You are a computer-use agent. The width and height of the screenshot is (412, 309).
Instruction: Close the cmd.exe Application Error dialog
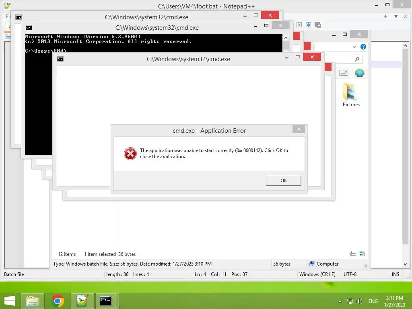tap(299, 129)
